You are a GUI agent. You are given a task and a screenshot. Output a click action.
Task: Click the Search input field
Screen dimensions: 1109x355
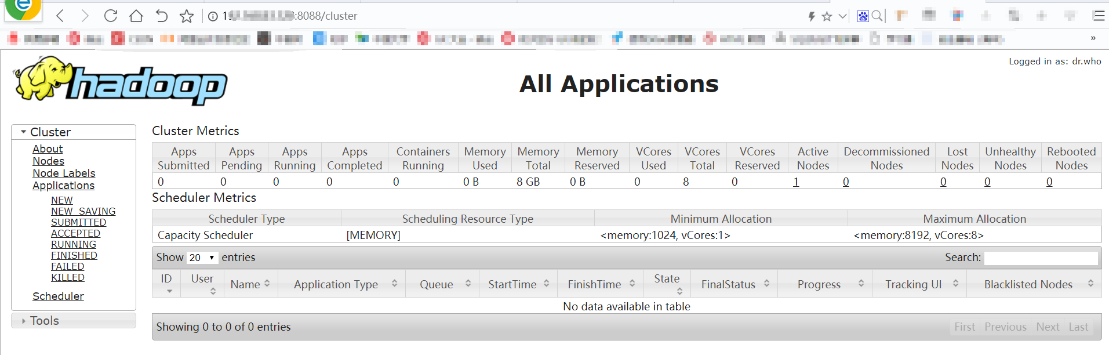(x=1041, y=258)
